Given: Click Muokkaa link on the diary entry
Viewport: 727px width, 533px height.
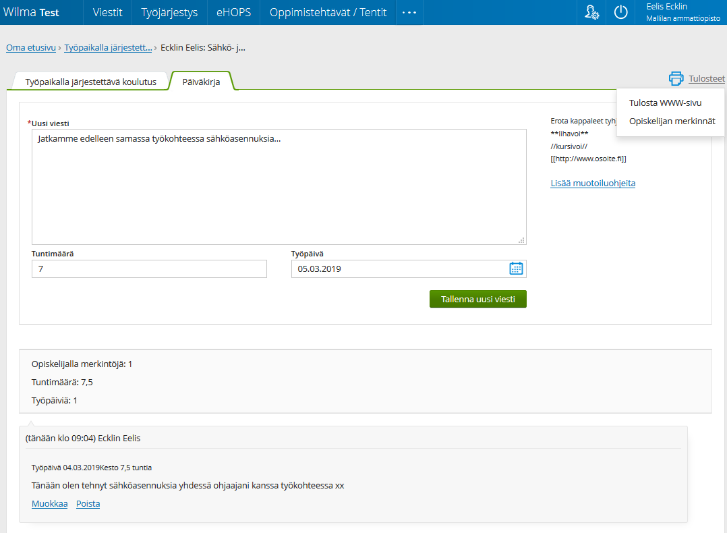Looking at the screenshot, I should click(x=49, y=504).
